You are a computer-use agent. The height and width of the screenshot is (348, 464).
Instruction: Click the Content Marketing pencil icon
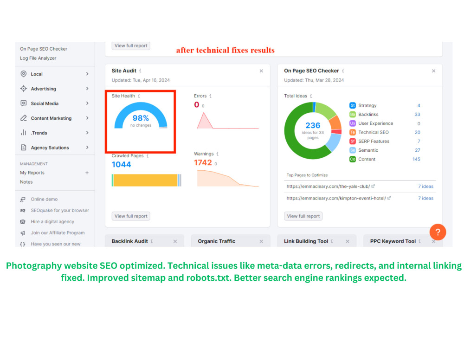click(23, 118)
